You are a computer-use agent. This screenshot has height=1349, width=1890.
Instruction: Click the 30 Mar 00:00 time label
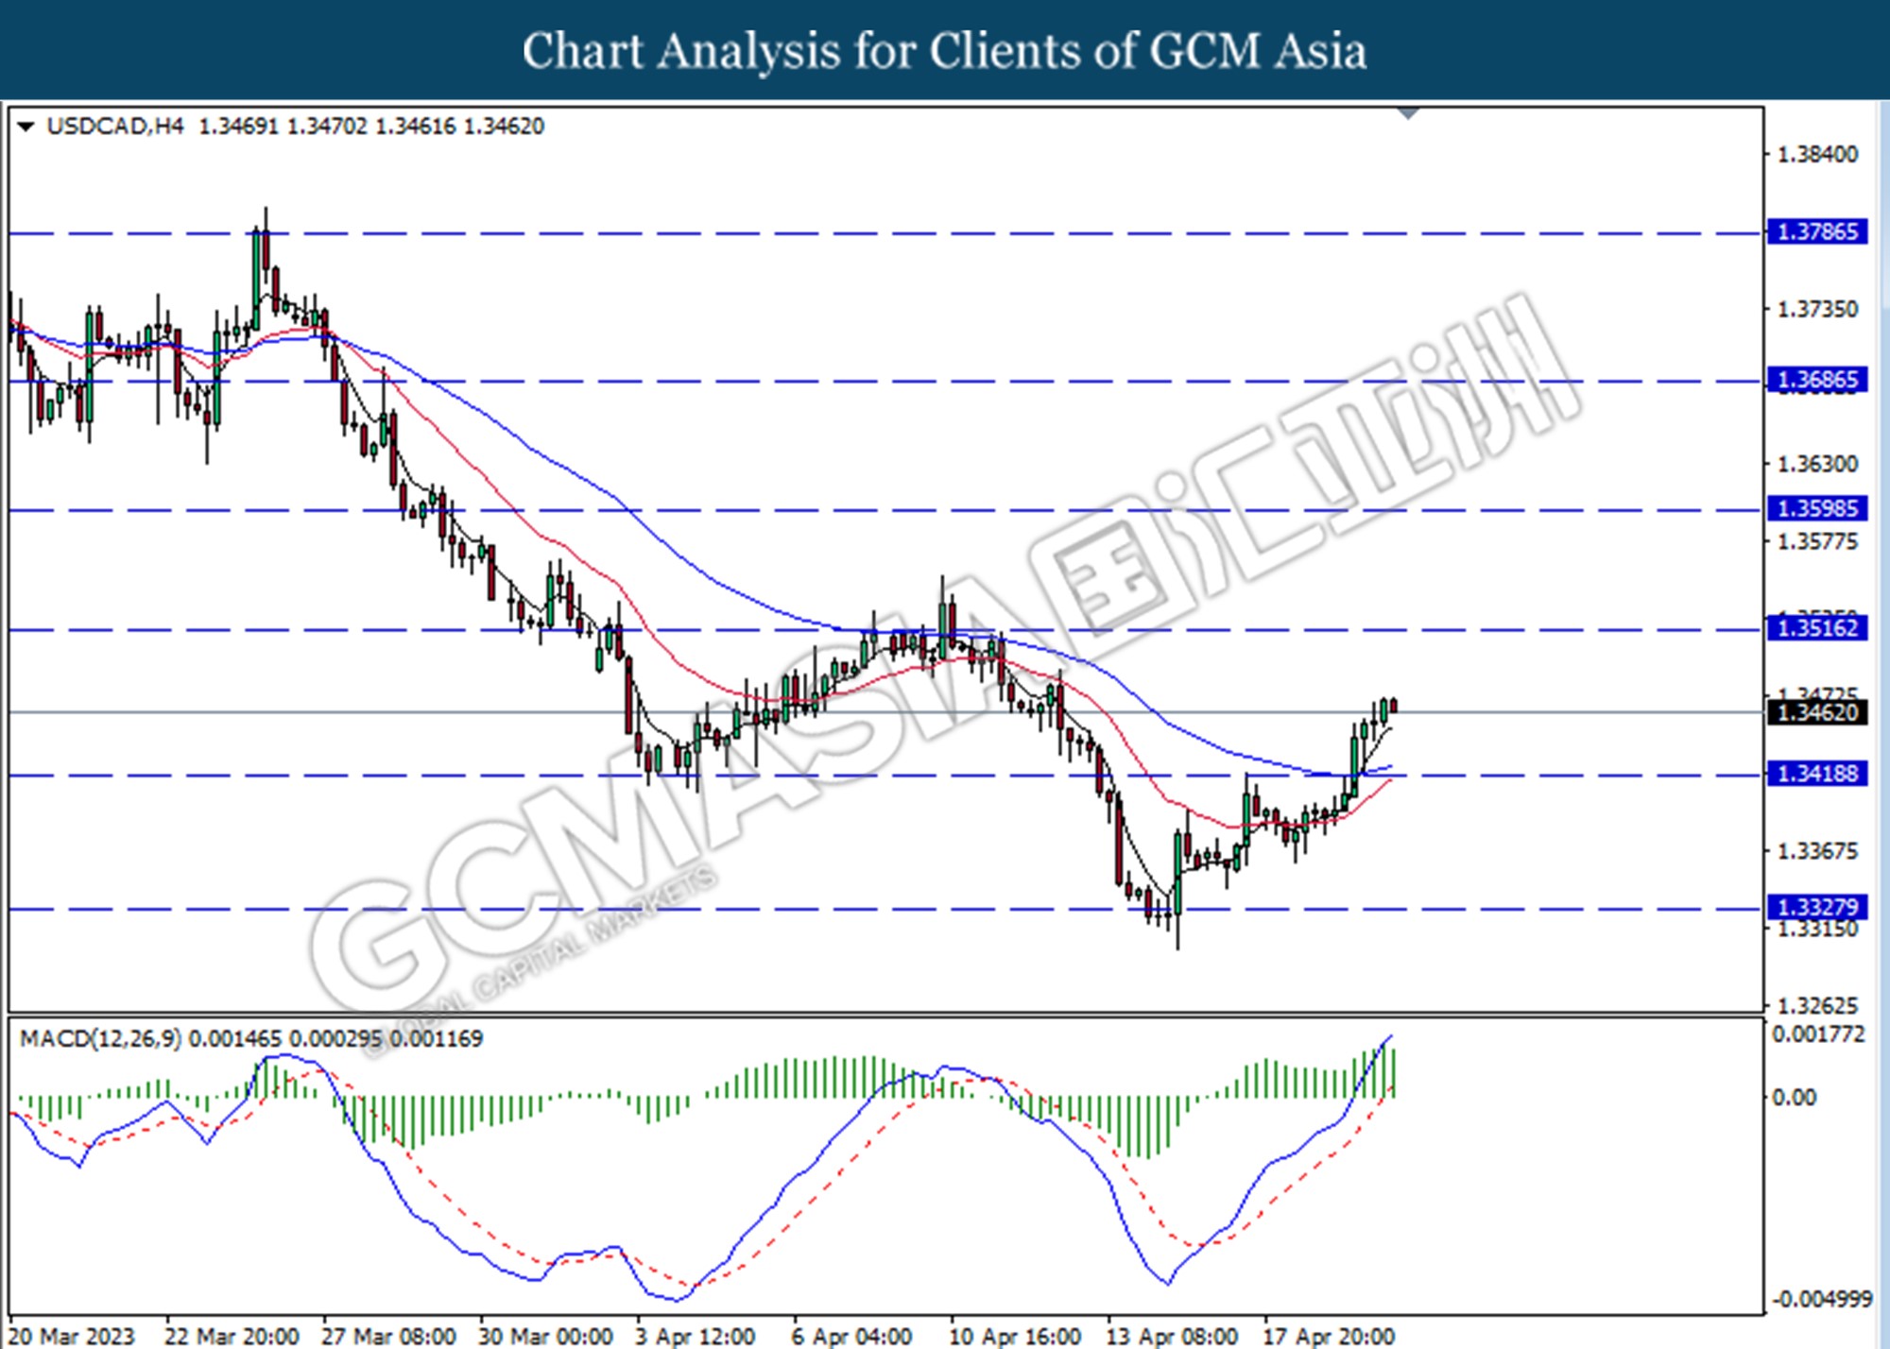pos(545,1337)
